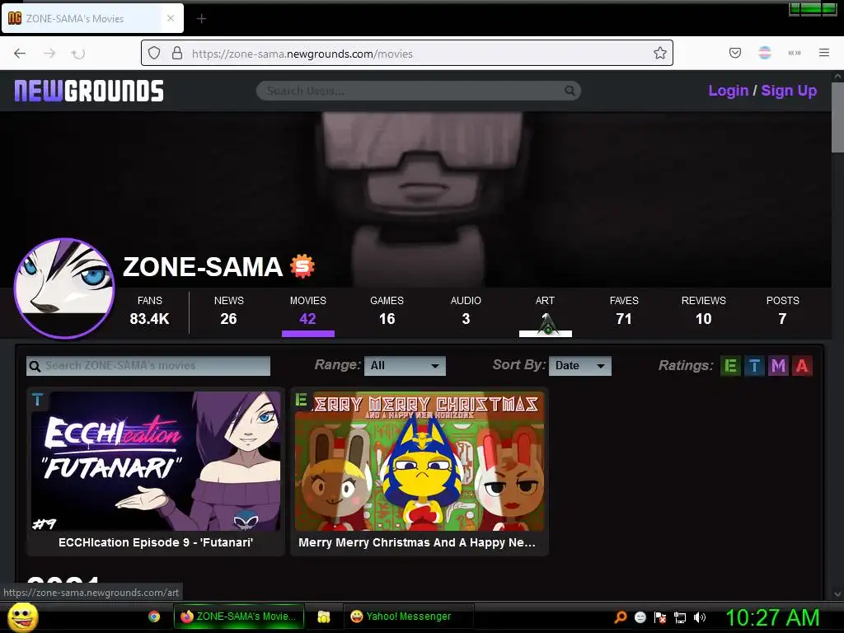The width and height of the screenshot is (844, 633).
Task: Open ZONE-SAMA's profile avatar
Action: point(64,288)
